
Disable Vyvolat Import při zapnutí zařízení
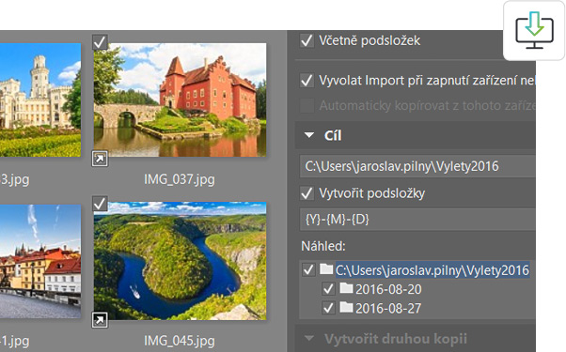pos(307,81)
